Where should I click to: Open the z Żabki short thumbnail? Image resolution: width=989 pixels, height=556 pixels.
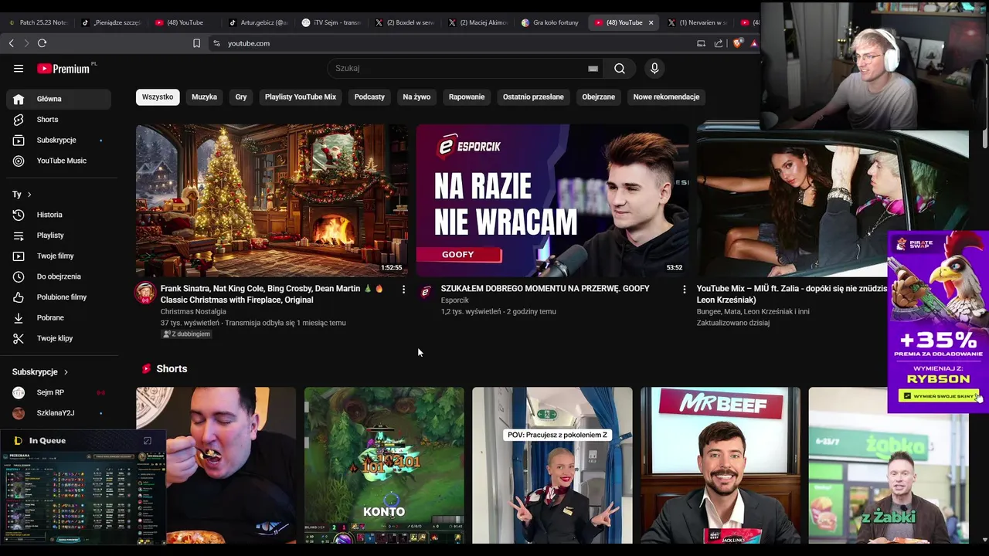pos(888,466)
